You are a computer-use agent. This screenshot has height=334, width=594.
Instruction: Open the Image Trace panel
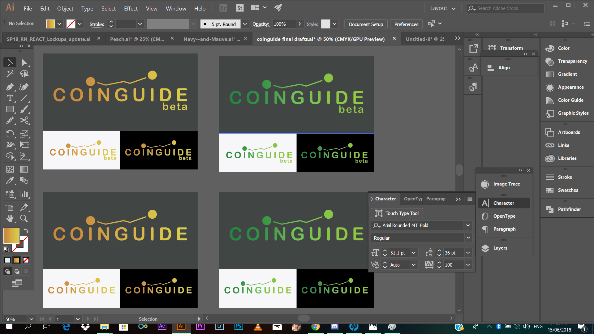coord(506,184)
